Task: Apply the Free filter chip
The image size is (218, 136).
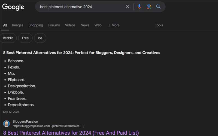Action: [x=25, y=38]
